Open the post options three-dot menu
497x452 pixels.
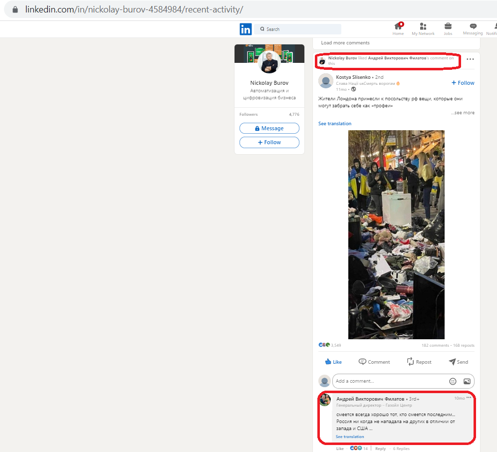470,59
